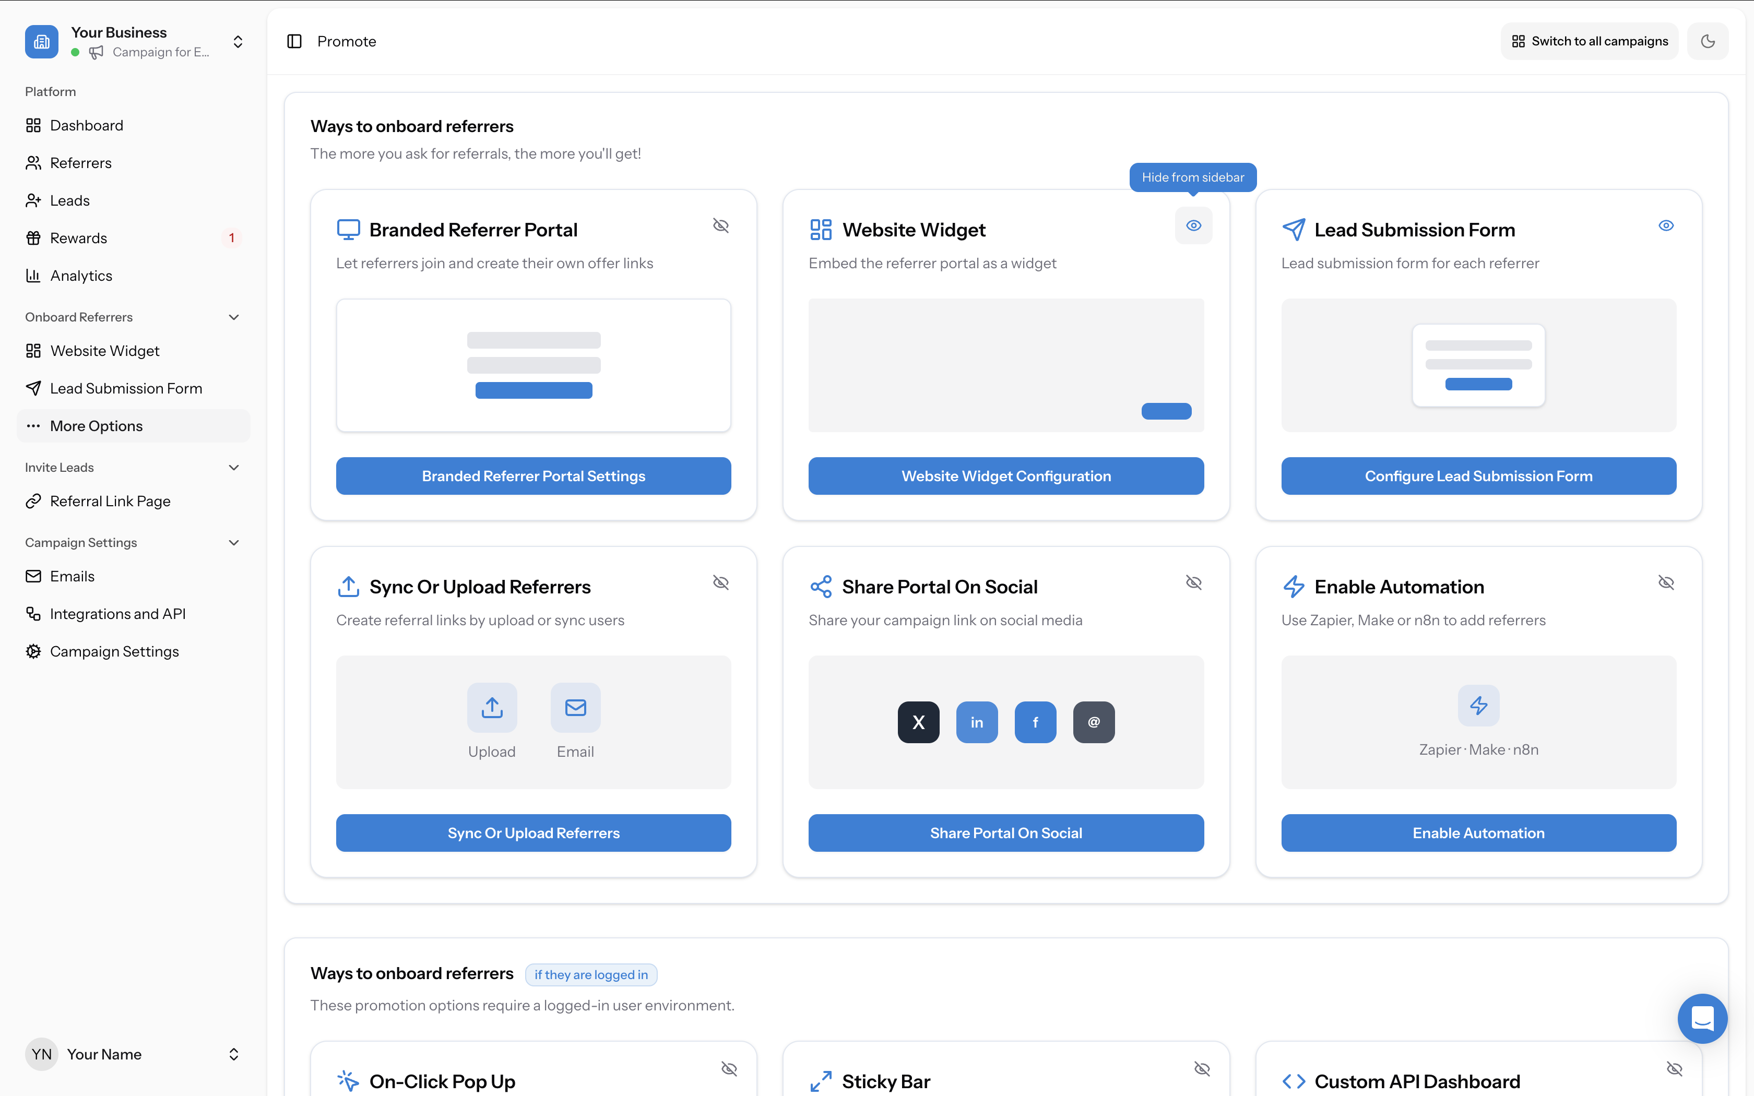Hide the Enable Automation card
Viewport: 1754px width, 1096px height.
pyautogui.click(x=1667, y=582)
